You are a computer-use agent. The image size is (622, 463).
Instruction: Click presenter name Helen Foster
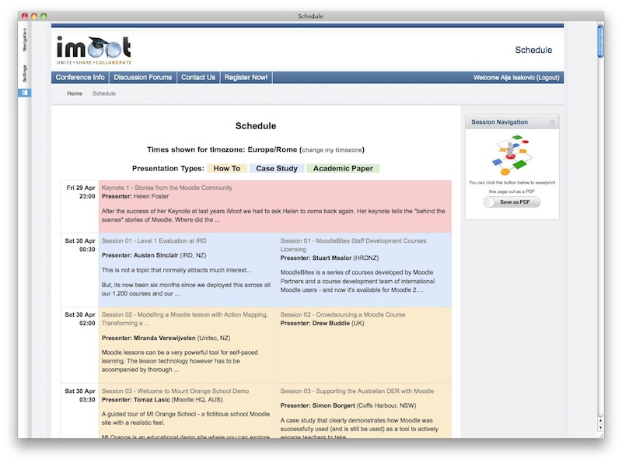click(151, 196)
